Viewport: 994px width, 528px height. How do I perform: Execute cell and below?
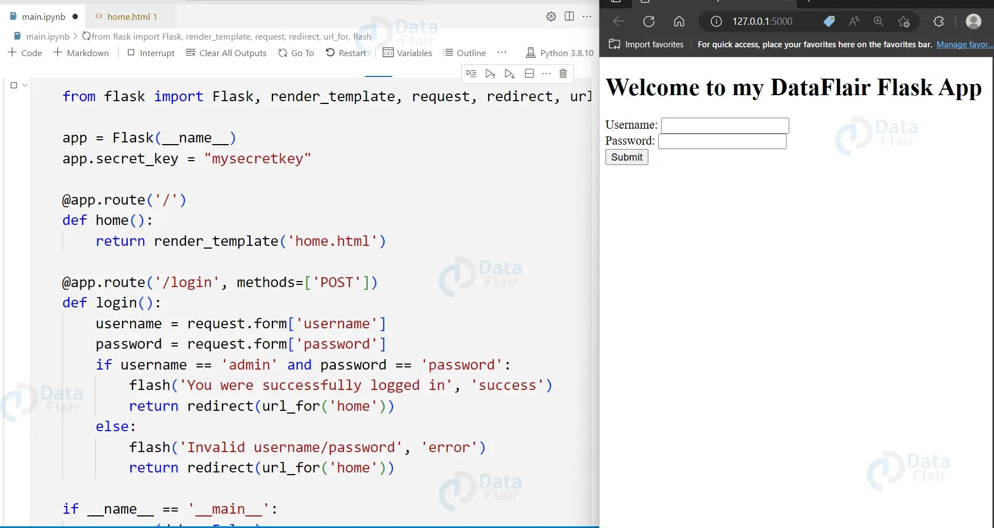509,74
